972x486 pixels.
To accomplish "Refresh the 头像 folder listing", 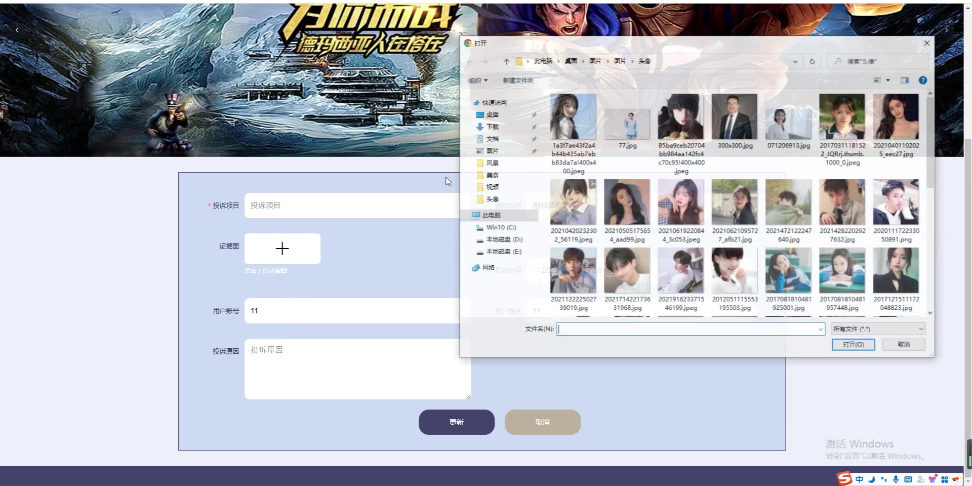I will click(x=812, y=61).
